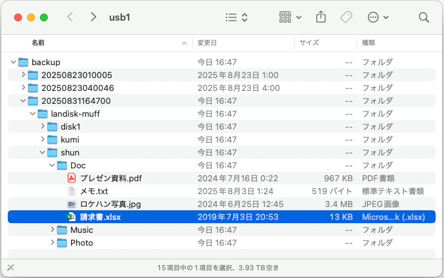
Task: Click the folder name landisk-muff
Action: [76, 114]
